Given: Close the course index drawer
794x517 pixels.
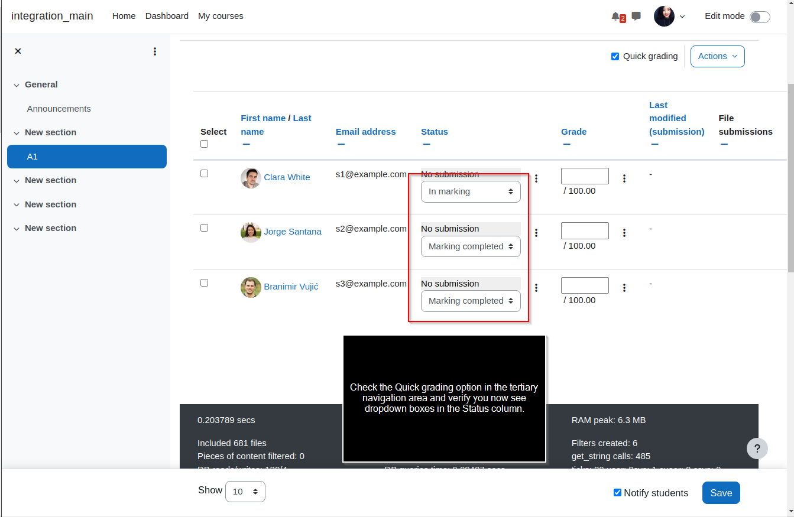Looking at the screenshot, I should click(x=18, y=51).
